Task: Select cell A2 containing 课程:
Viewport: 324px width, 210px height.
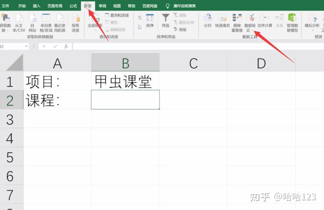Action: coord(57,100)
